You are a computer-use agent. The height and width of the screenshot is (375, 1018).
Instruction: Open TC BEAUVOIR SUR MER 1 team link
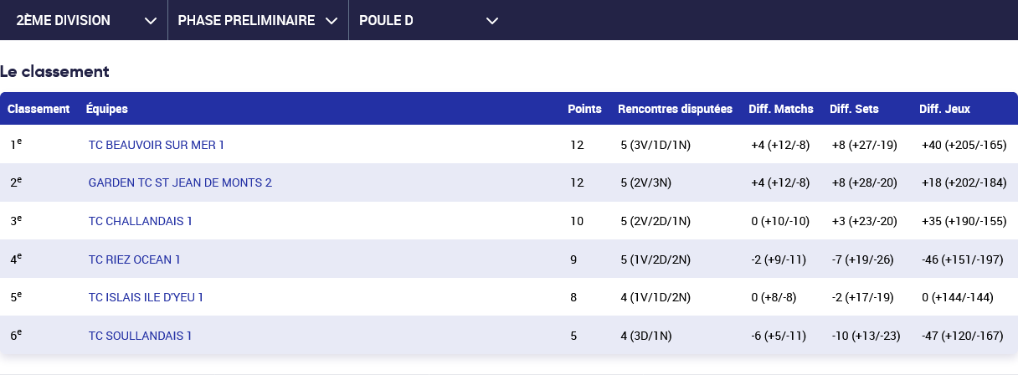(x=157, y=145)
